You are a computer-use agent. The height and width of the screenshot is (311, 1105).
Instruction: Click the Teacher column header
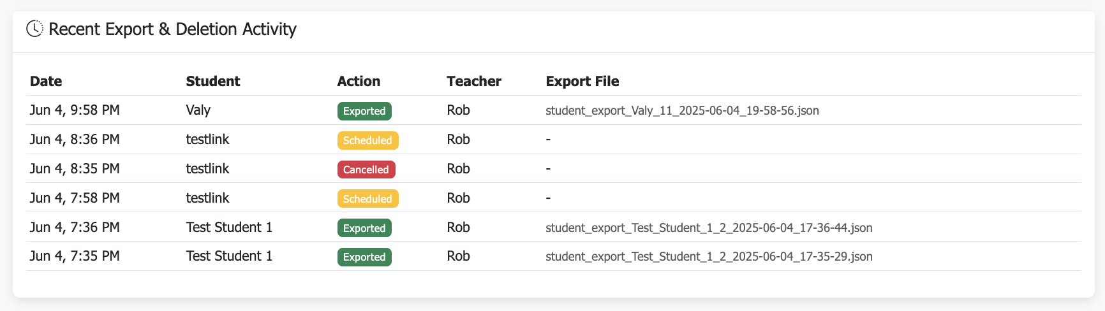point(473,81)
